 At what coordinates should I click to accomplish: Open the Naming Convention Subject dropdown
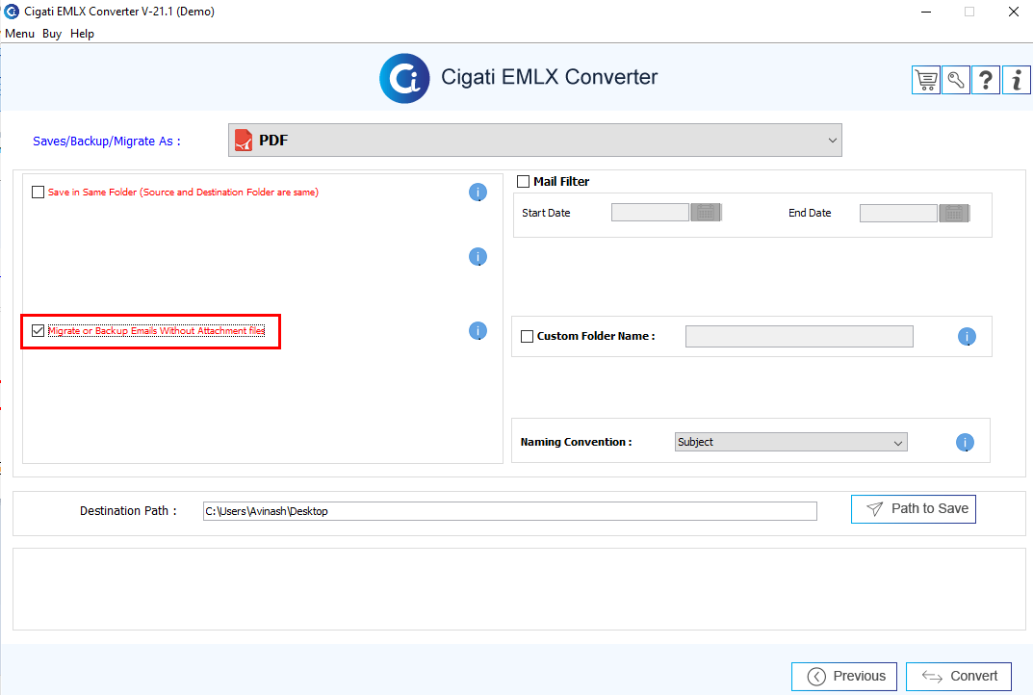791,442
